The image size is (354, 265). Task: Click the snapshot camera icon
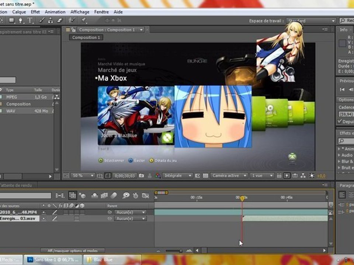[142, 176]
